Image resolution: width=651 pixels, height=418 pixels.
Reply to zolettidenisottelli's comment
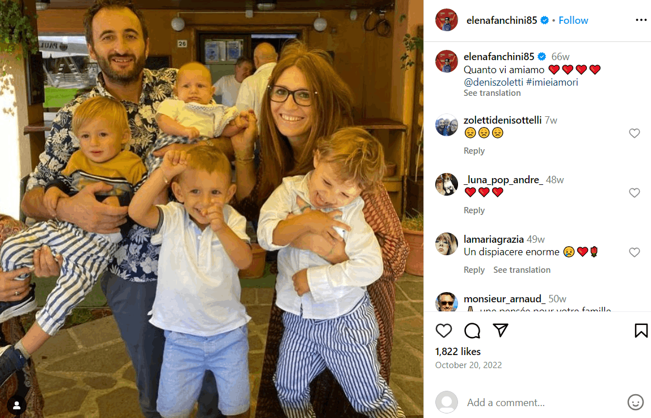[474, 151]
